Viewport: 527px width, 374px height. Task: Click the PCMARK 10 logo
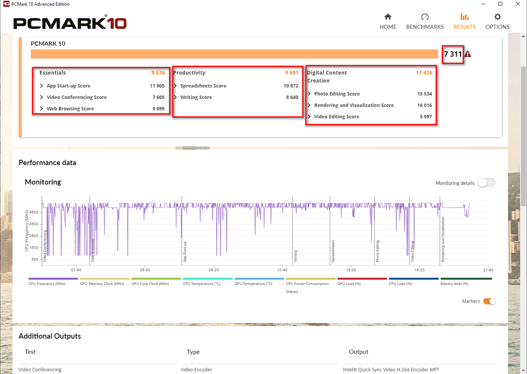click(x=70, y=23)
